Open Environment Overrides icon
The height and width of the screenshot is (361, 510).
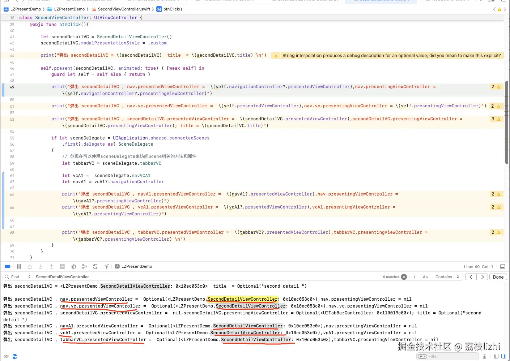[95, 267]
